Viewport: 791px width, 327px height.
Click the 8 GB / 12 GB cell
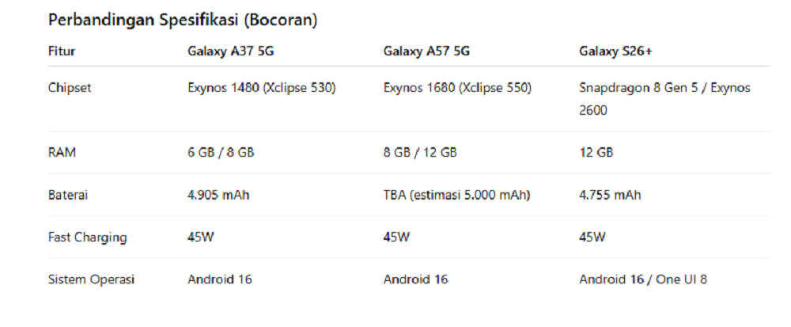[420, 153]
